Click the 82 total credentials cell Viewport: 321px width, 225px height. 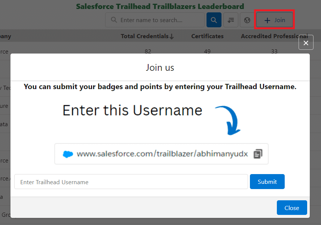[148, 51]
